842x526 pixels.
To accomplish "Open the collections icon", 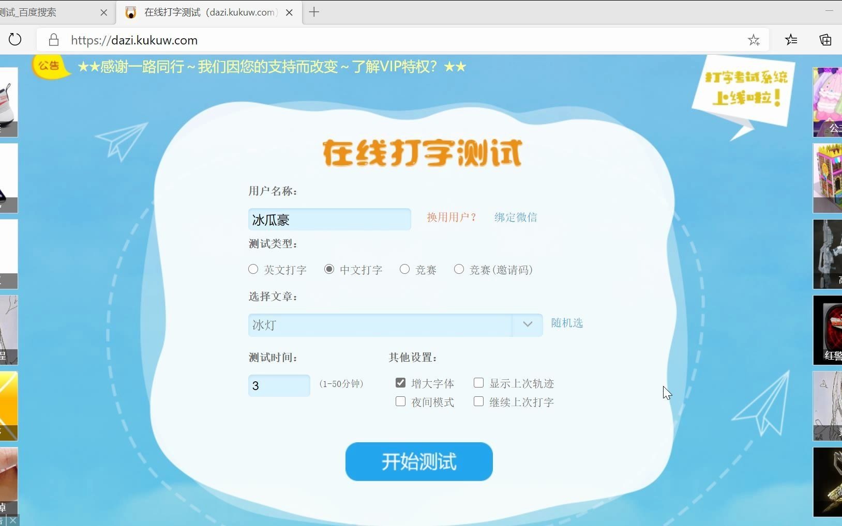I will (825, 40).
